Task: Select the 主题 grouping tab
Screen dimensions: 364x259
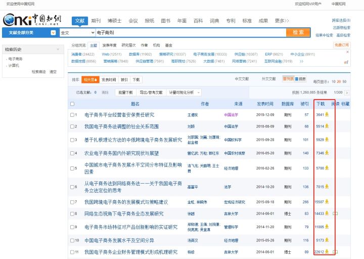Action: pyautogui.click(x=94, y=46)
